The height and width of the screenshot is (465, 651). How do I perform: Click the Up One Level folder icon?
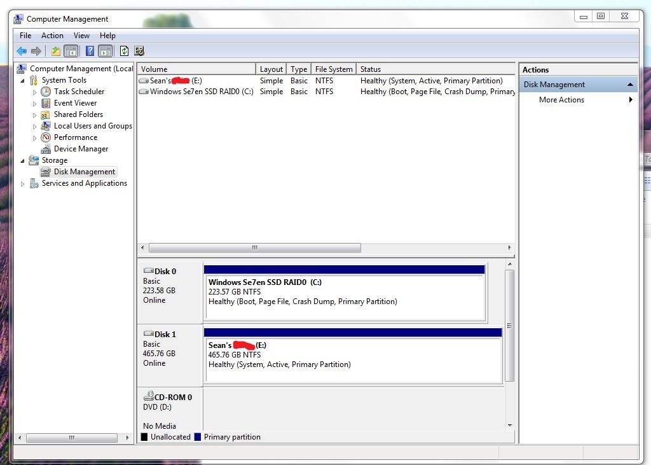(x=56, y=52)
